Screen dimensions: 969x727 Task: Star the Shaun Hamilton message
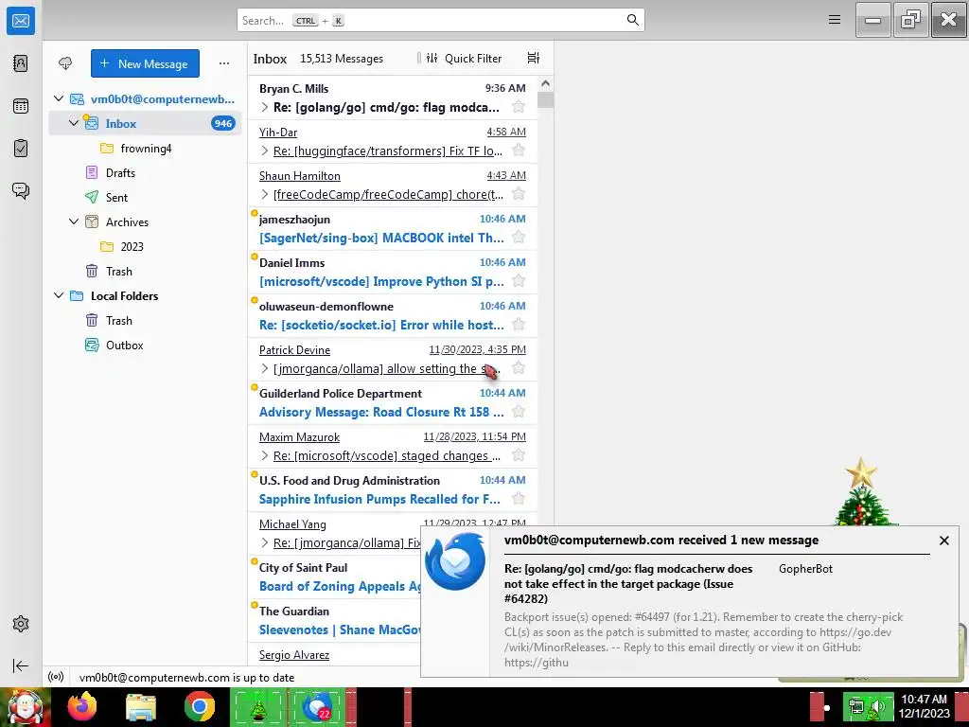click(519, 194)
